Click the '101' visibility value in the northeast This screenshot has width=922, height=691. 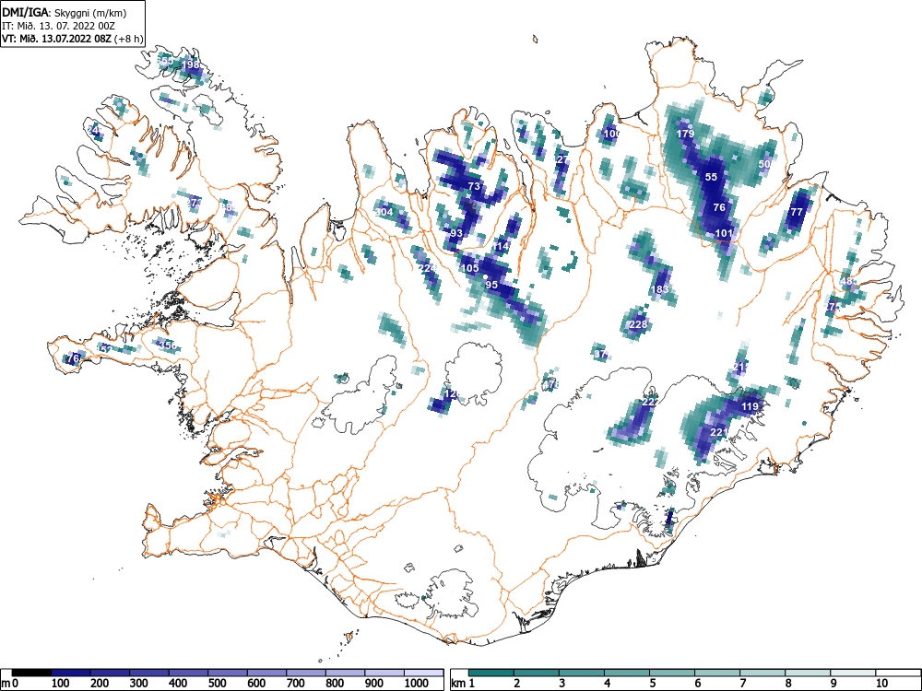pyautogui.click(x=724, y=233)
